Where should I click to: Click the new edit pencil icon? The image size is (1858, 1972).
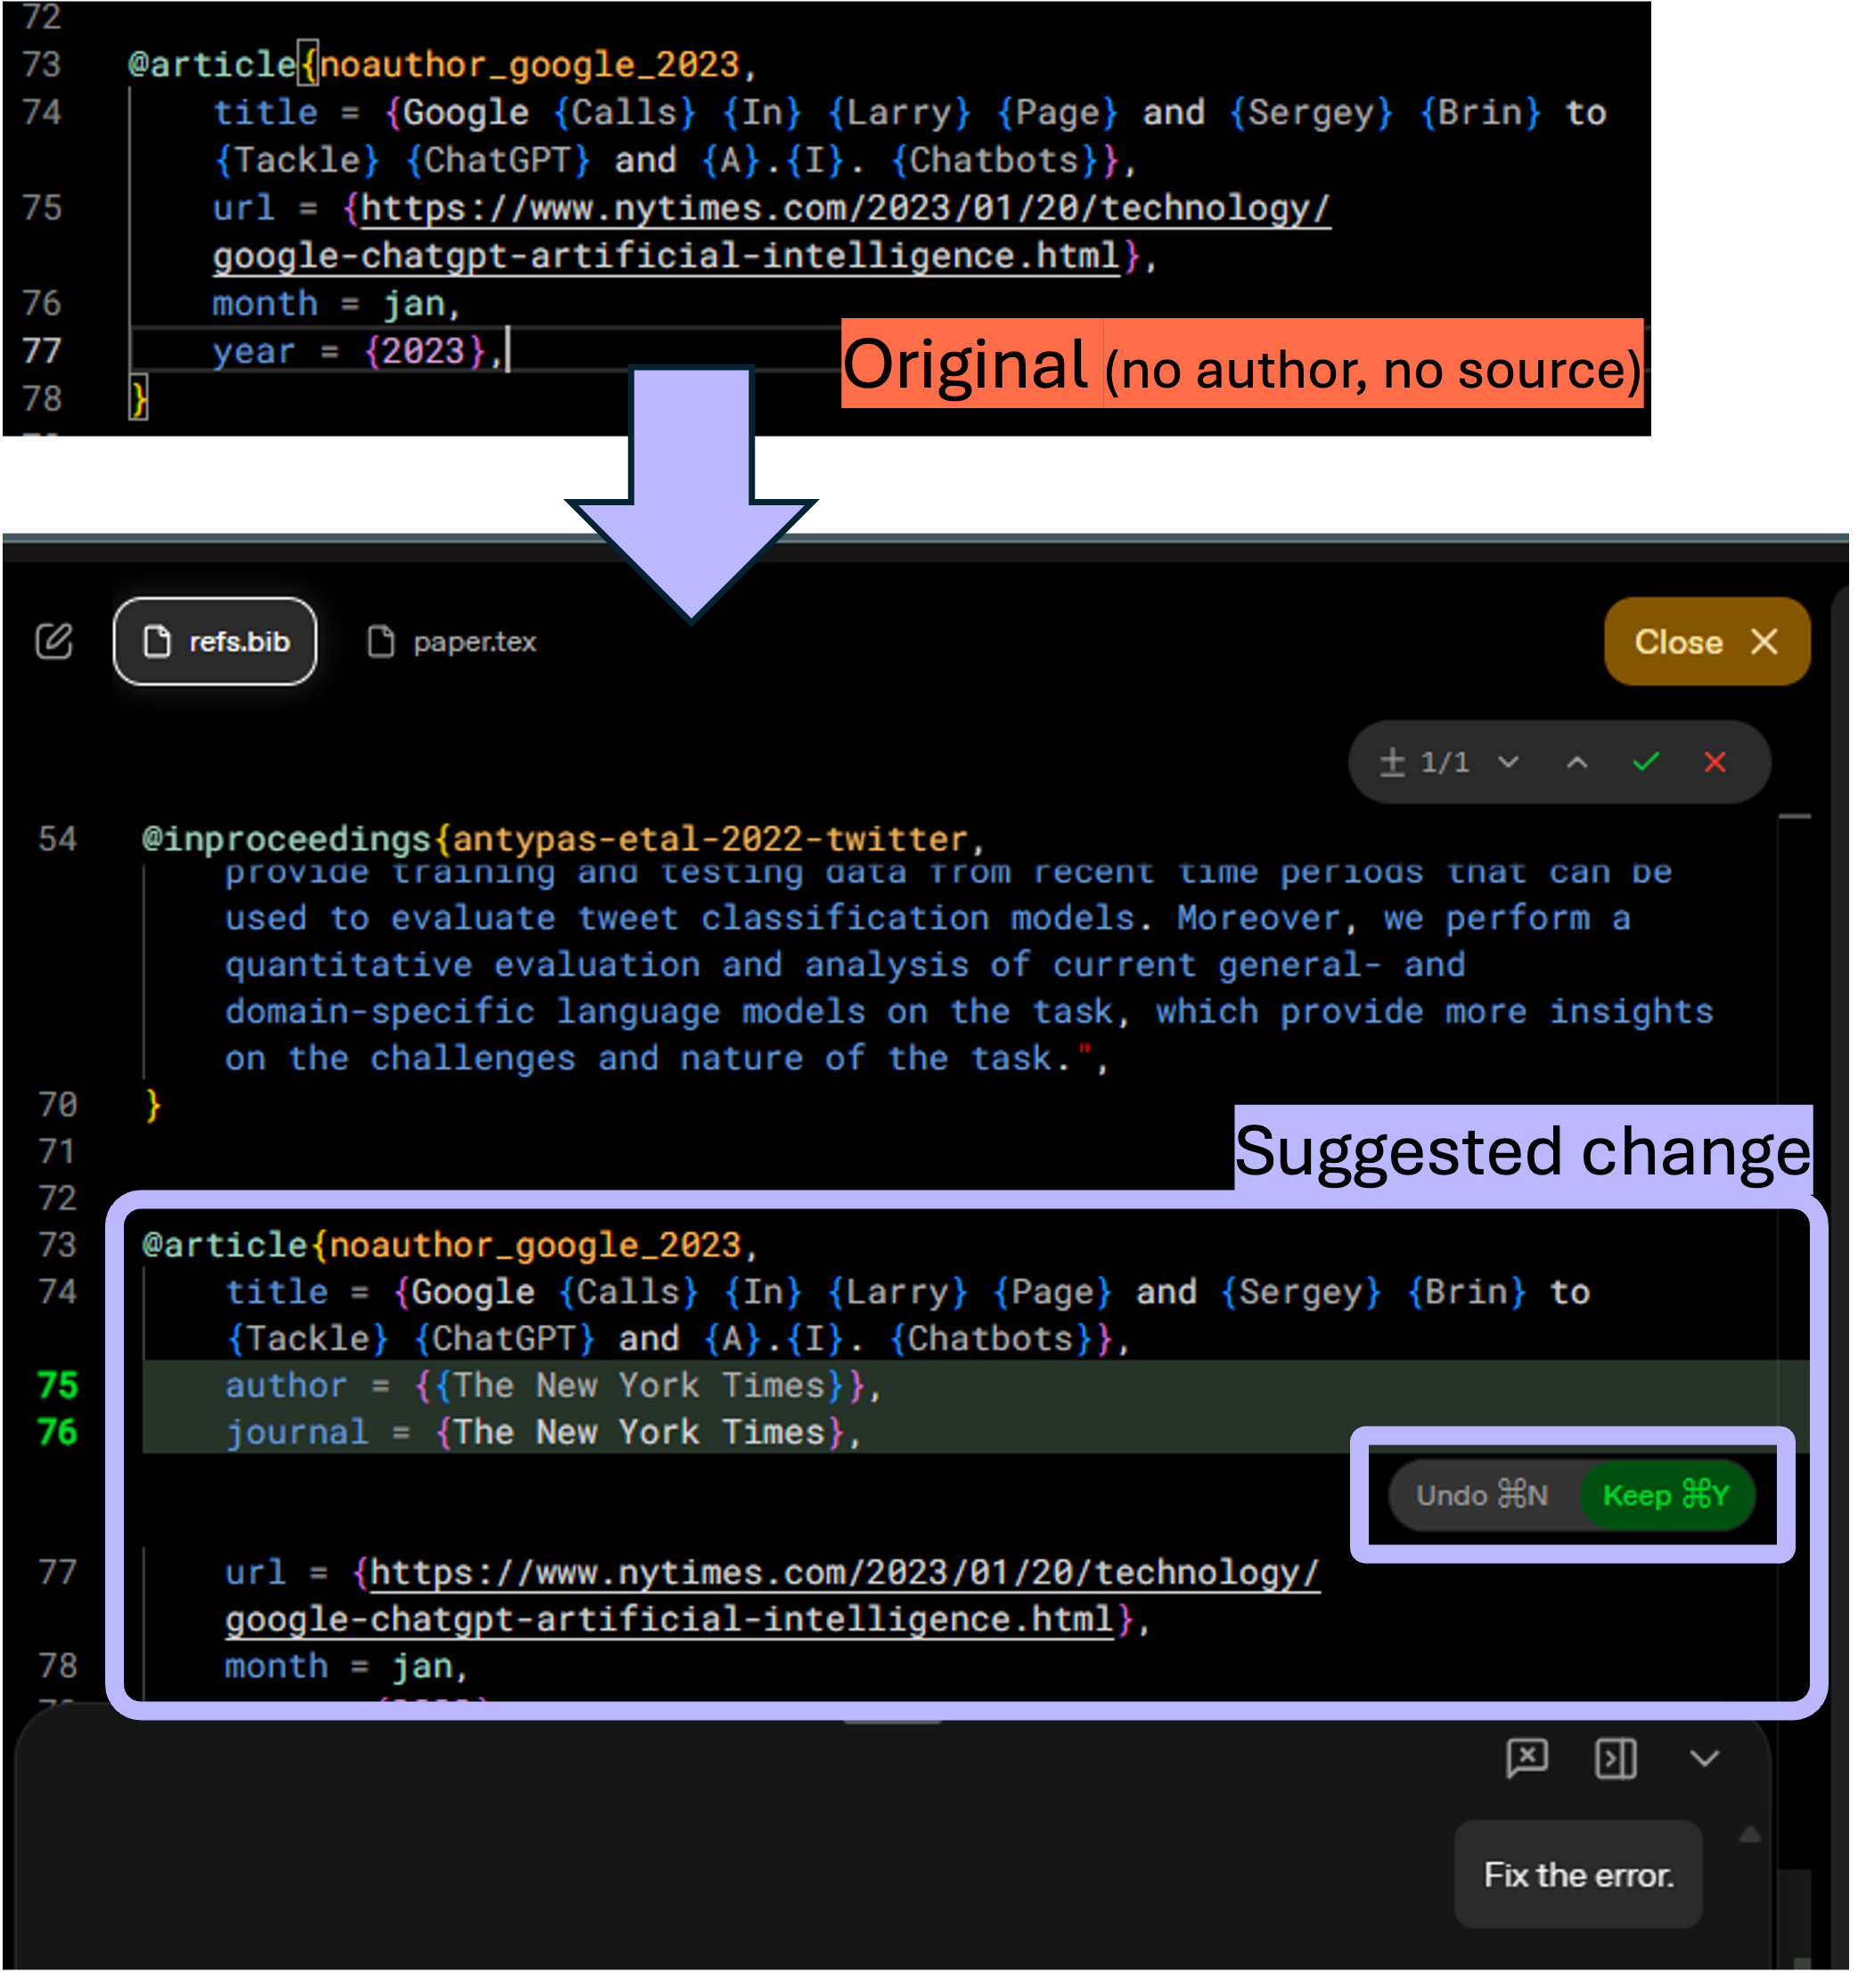pos(53,641)
